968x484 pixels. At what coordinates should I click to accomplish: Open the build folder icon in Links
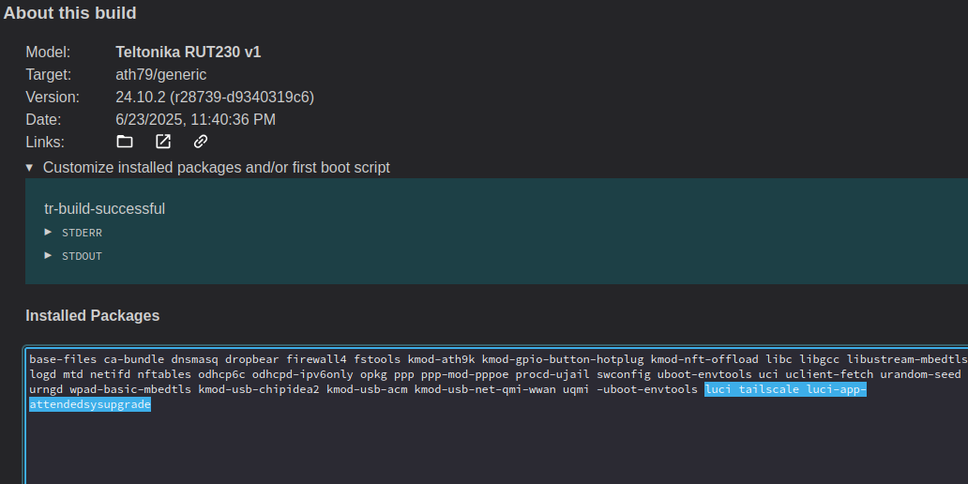tap(125, 142)
